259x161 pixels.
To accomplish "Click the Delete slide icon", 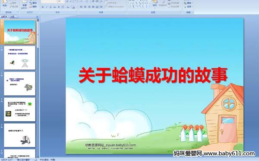I will (33, 6).
